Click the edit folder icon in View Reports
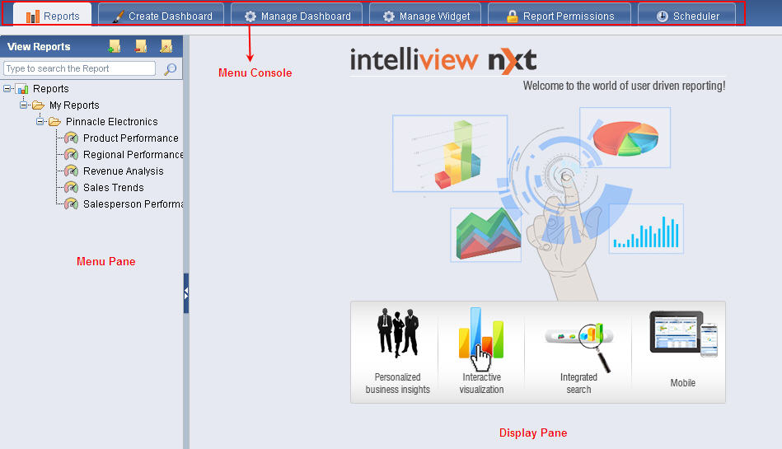Viewport: 782px width, 449px height. tap(166, 46)
